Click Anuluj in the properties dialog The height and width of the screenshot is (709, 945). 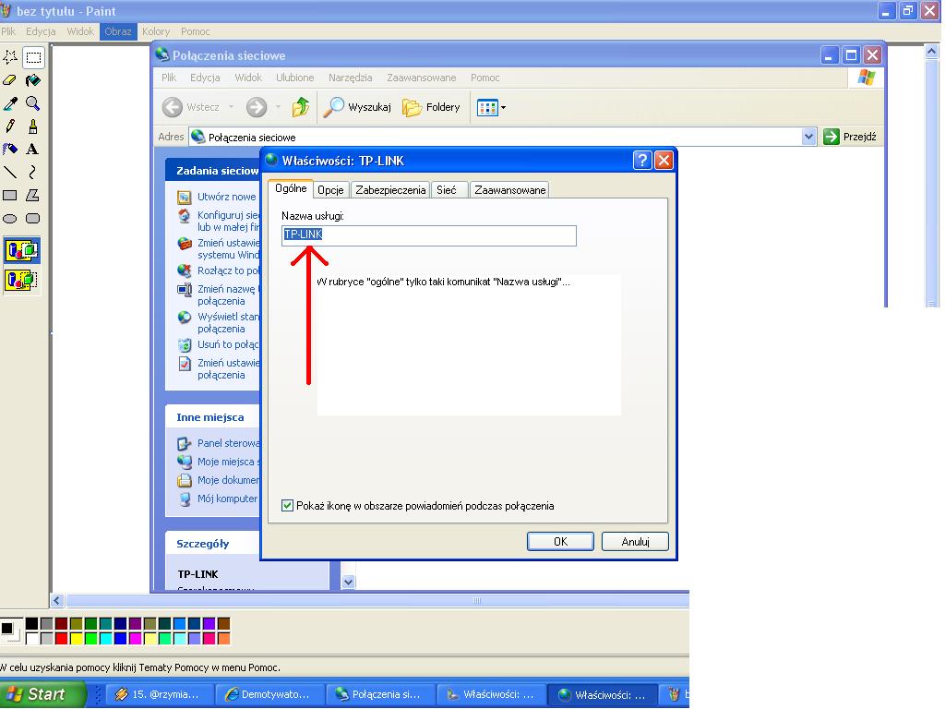[635, 541]
